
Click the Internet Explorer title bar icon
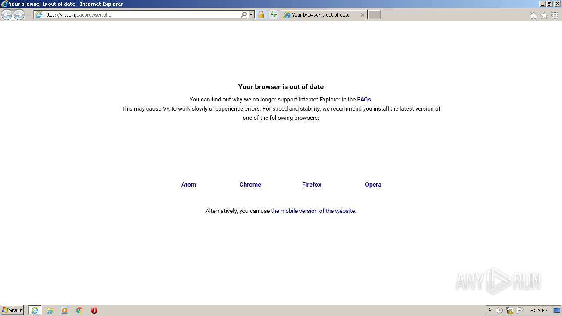(4, 4)
